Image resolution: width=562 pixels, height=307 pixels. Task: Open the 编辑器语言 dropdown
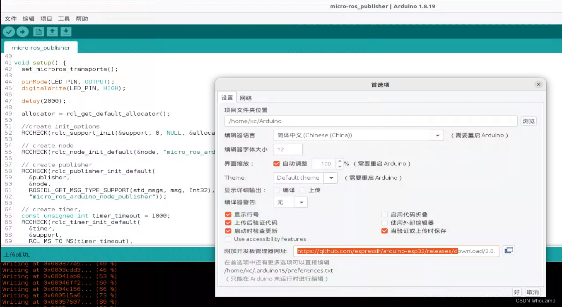click(x=437, y=135)
